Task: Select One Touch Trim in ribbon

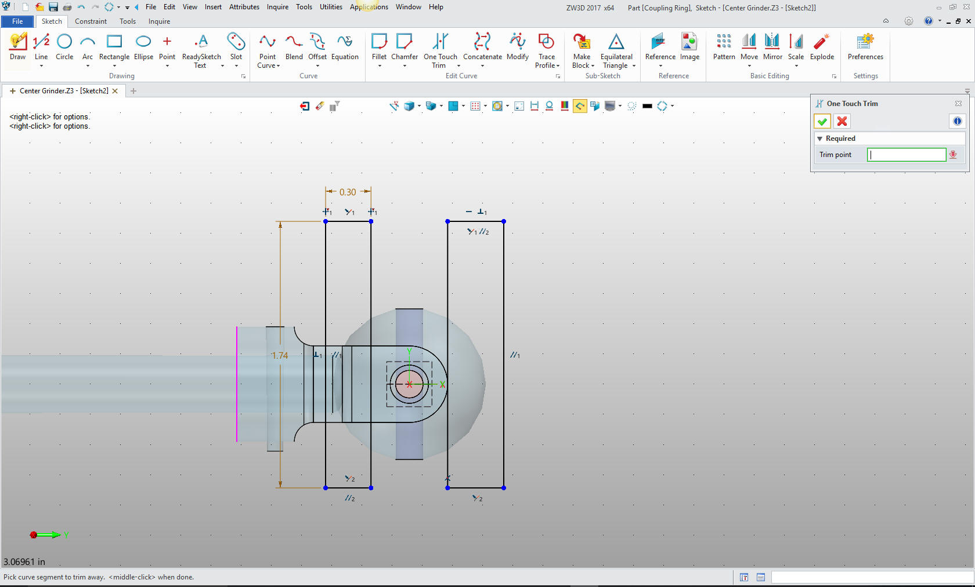Action: (440, 50)
